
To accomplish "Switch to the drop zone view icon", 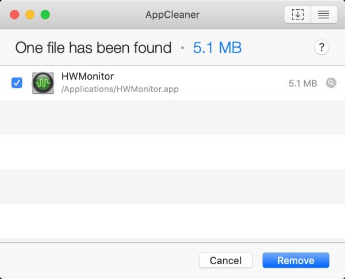I will [298, 14].
